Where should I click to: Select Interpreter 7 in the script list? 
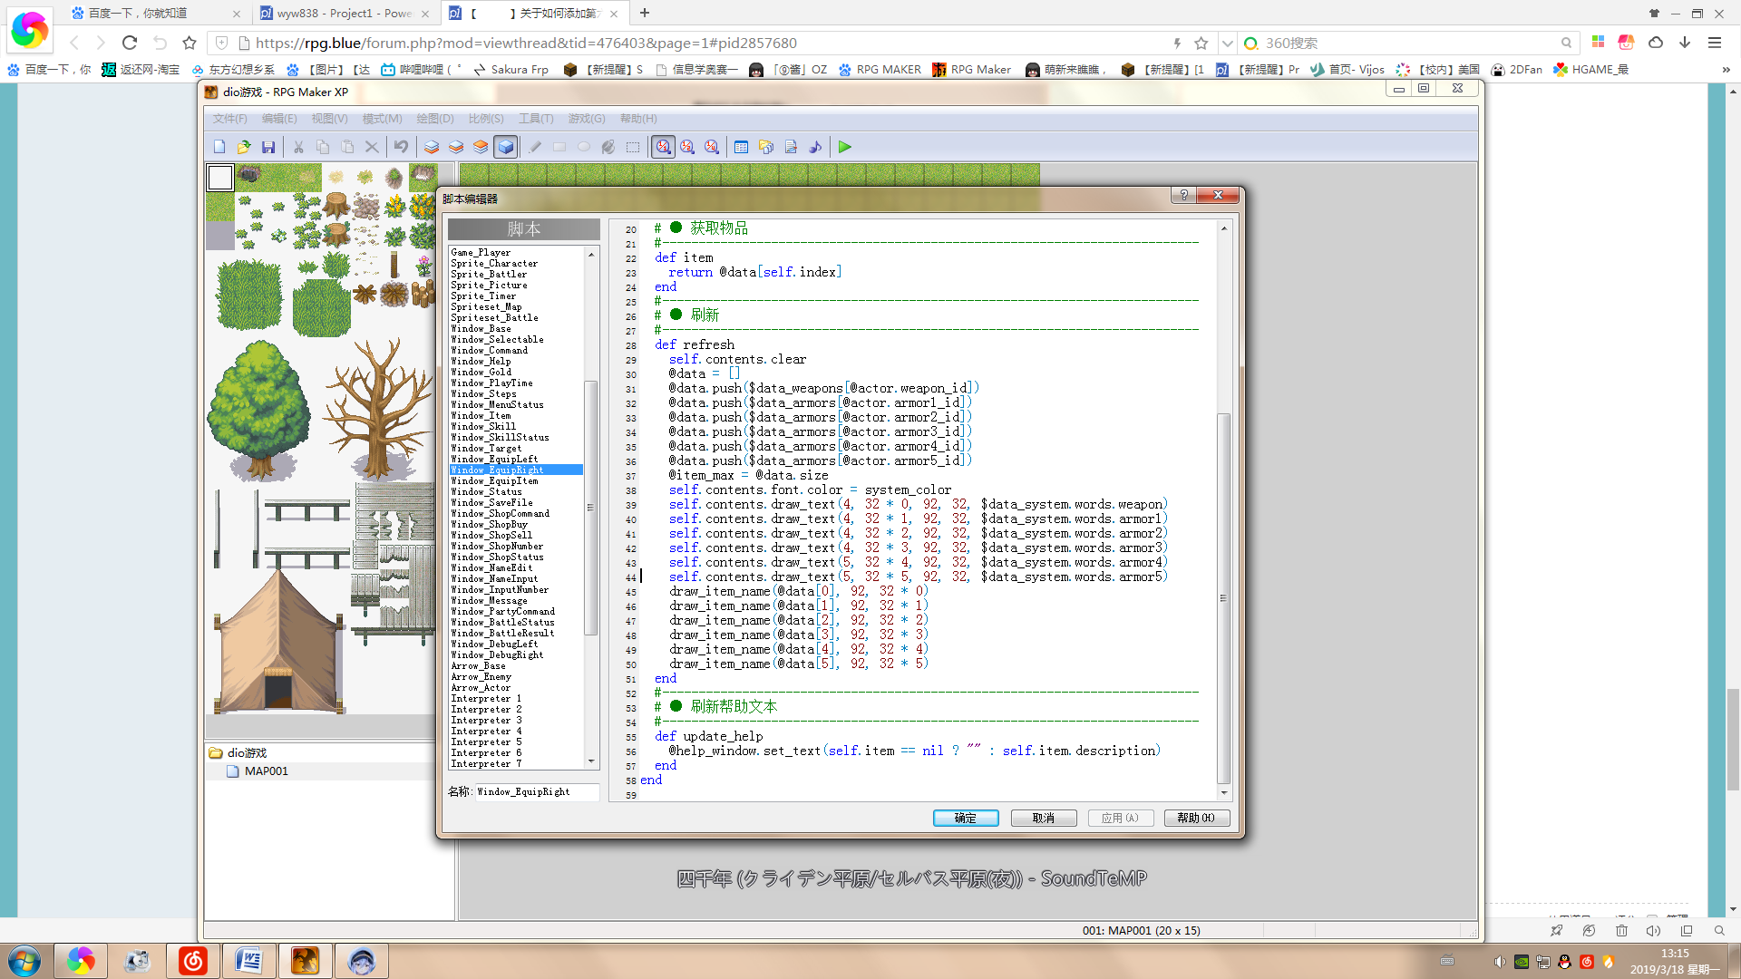click(486, 763)
